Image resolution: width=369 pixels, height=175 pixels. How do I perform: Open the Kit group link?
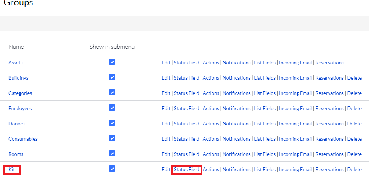click(12, 170)
